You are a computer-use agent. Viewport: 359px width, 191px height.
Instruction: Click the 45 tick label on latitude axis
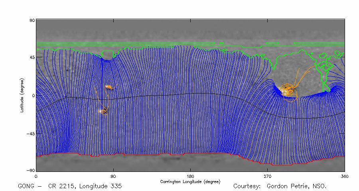pos(32,57)
